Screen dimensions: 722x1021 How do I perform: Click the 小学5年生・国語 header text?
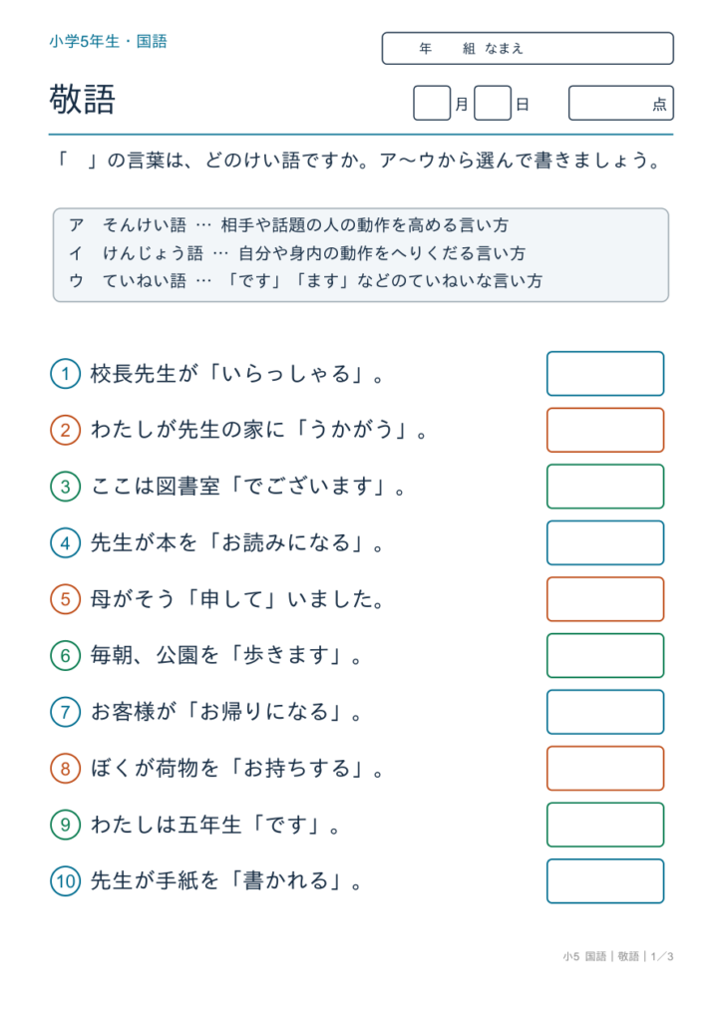[x=108, y=42]
